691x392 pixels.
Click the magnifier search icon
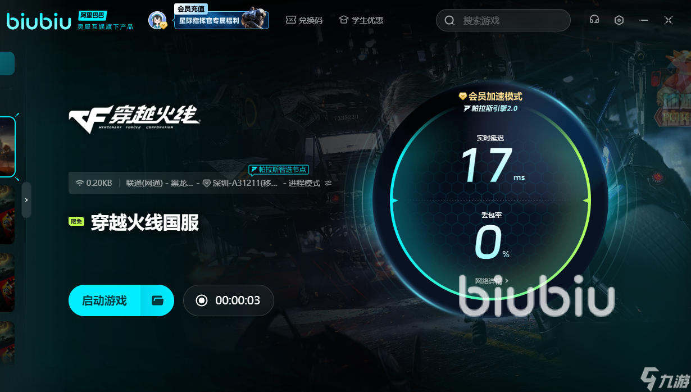[449, 21]
